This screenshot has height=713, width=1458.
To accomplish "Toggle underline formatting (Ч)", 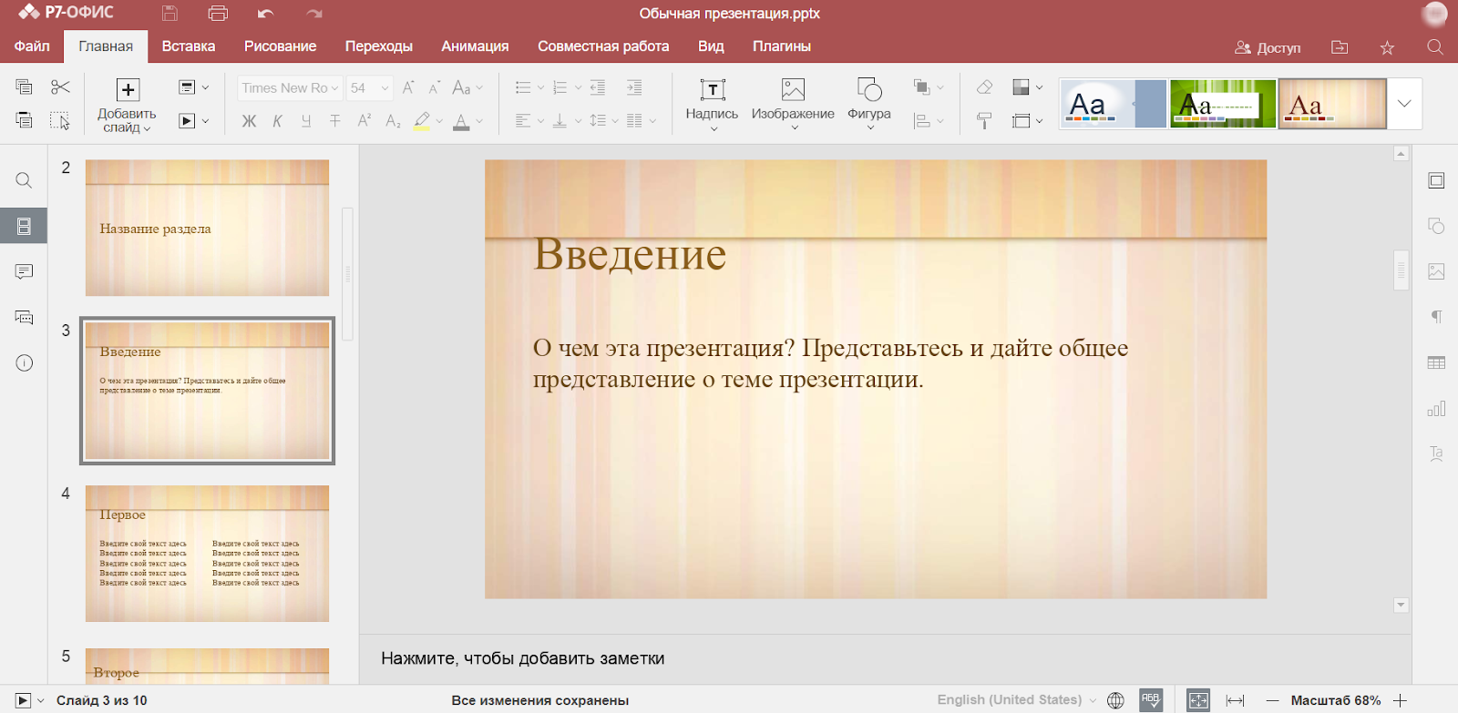I will pos(306,120).
